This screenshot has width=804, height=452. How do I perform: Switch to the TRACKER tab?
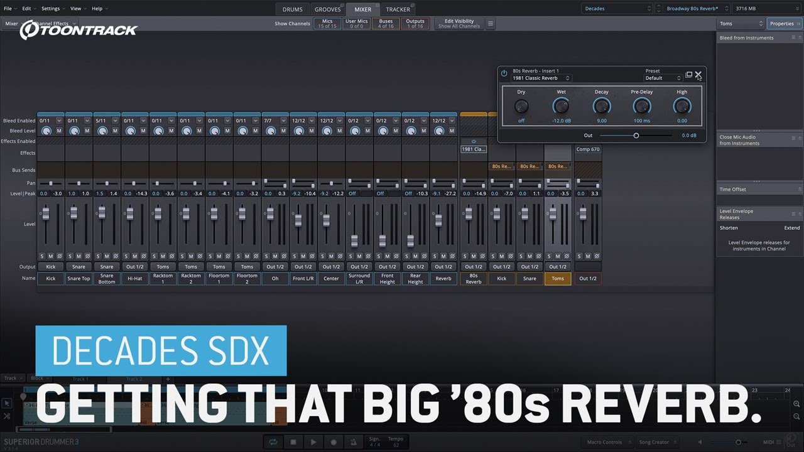click(x=398, y=9)
